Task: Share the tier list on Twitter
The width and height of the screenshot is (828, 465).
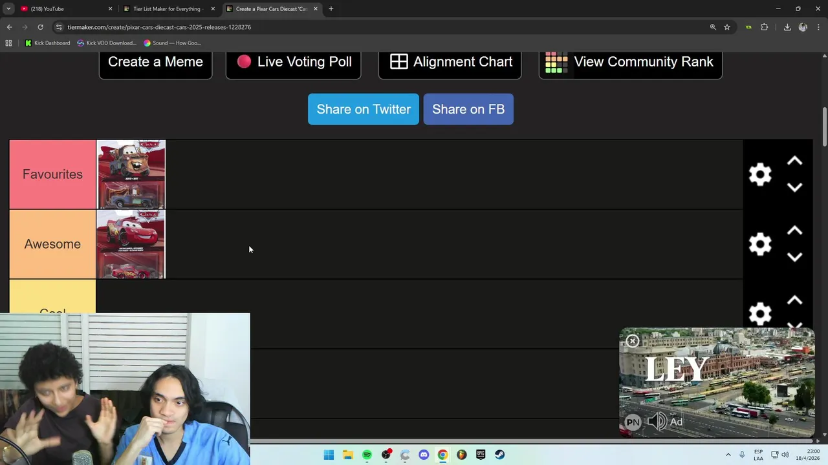Action: pyautogui.click(x=364, y=109)
